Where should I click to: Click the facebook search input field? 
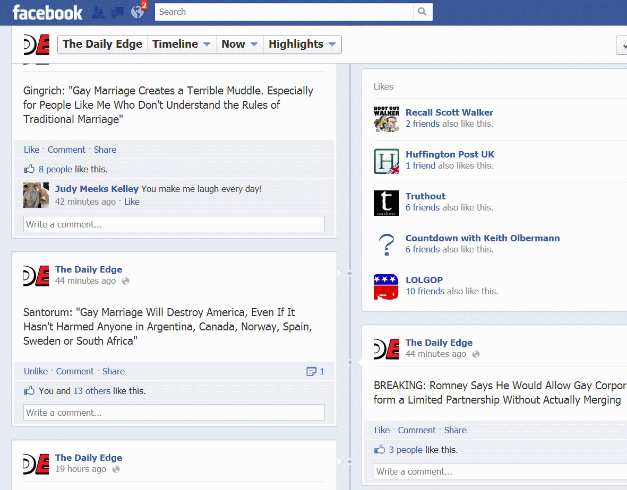tap(284, 12)
